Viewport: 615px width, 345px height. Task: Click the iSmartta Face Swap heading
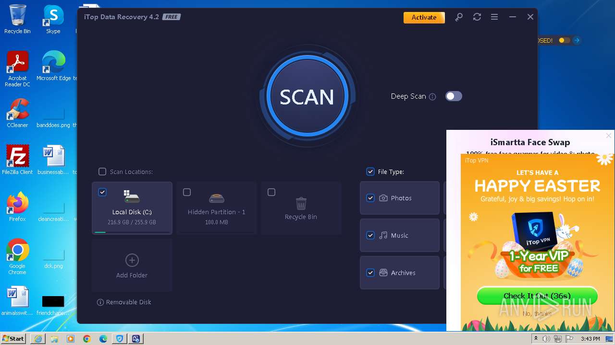[530, 142]
